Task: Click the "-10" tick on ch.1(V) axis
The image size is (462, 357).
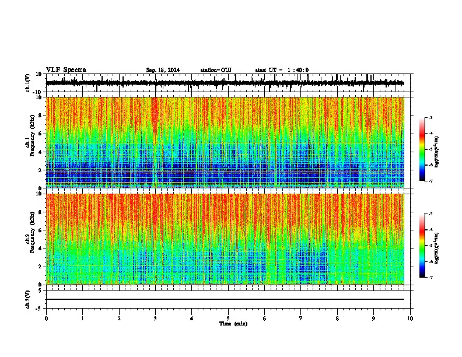Action: pyautogui.click(x=37, y=92)
